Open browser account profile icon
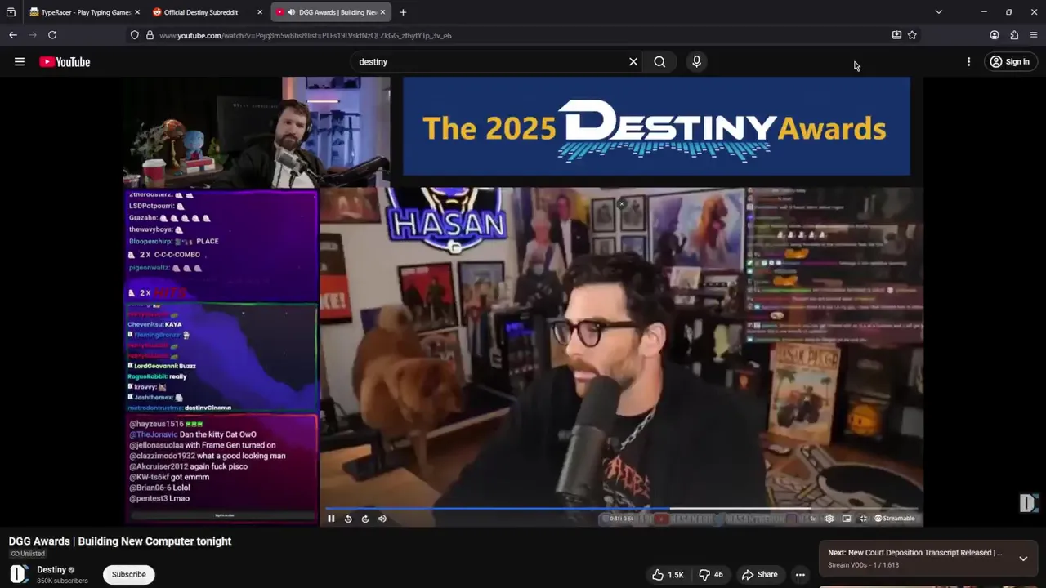The image size is (1046, 588). click(x=995, y=35)
